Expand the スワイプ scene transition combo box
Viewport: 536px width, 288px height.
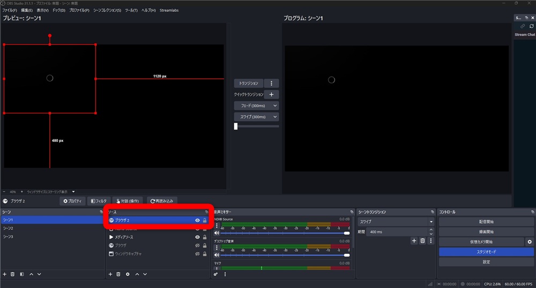click(396, 222)
